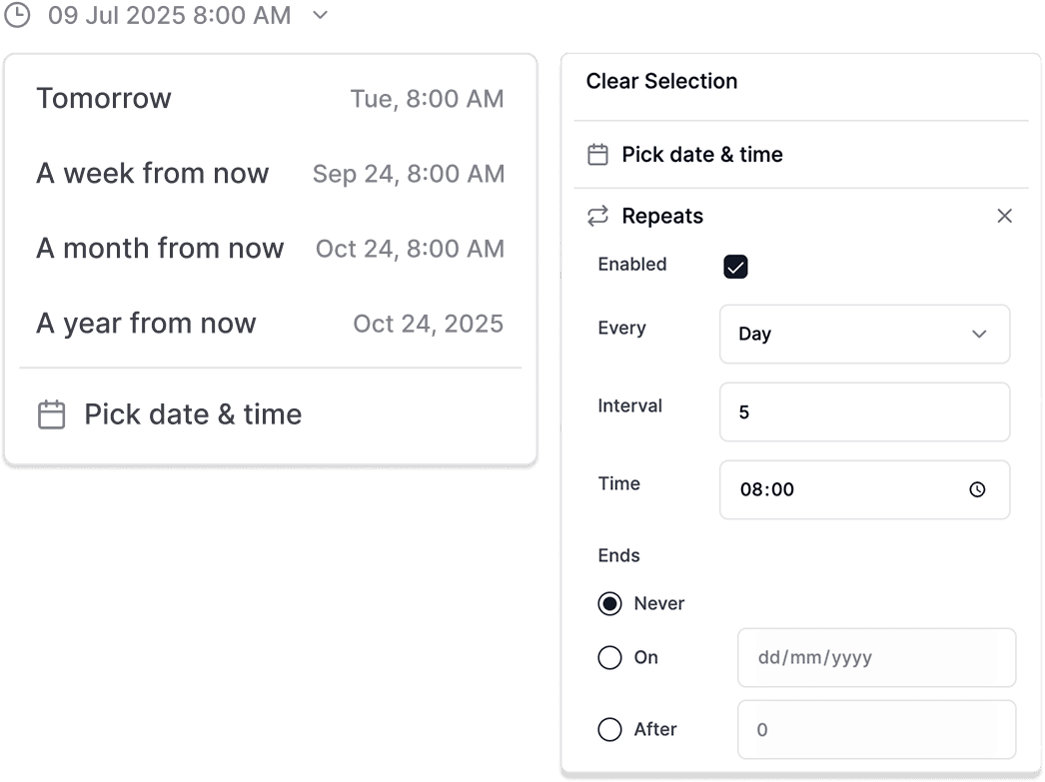Viewport: 1045px width, 782px height.
Task: Open the Every frequency dropdown
Action: tap(863, 334)
